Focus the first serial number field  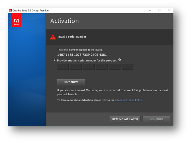(x=63, y=67)
